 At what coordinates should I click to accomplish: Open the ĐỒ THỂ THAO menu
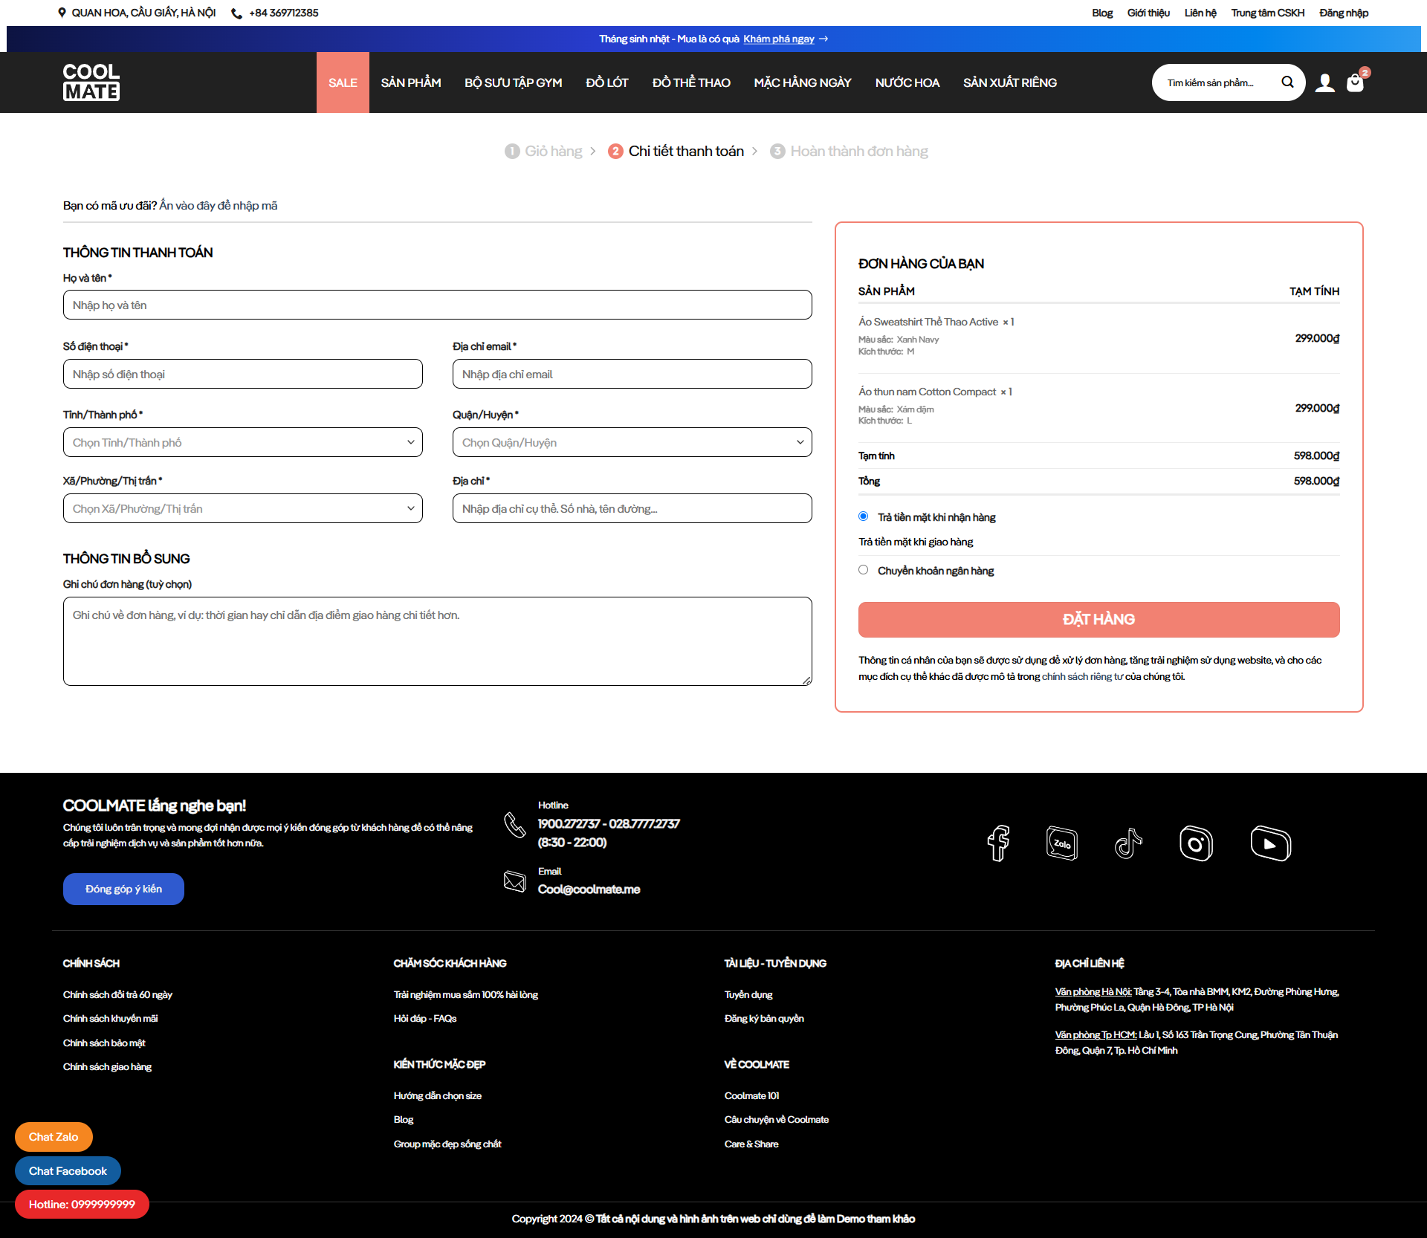click(x=691, y=82)
